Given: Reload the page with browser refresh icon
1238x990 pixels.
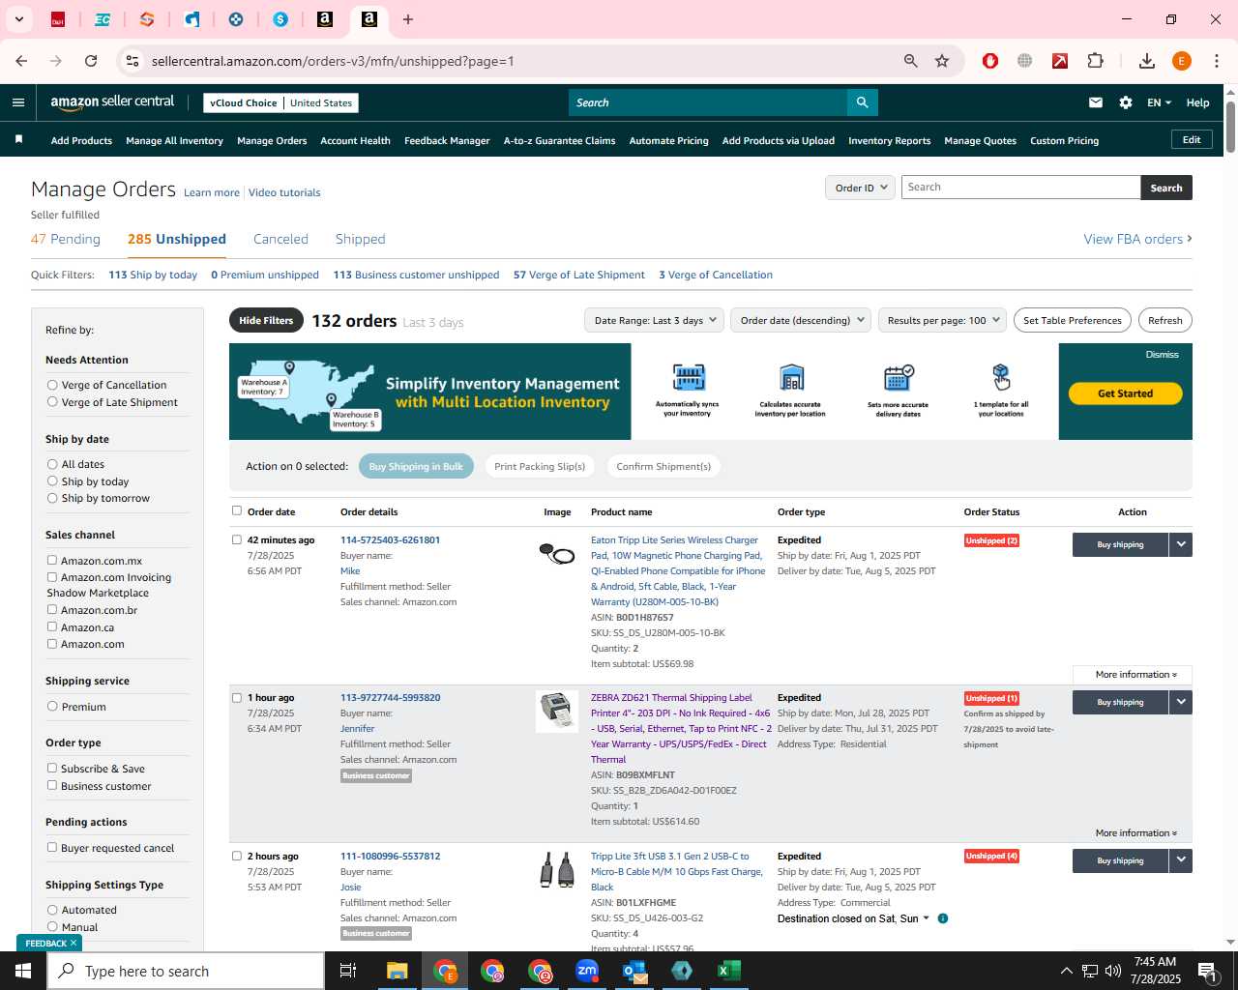Looking at the screenshot, I should (x=91, y=61).
